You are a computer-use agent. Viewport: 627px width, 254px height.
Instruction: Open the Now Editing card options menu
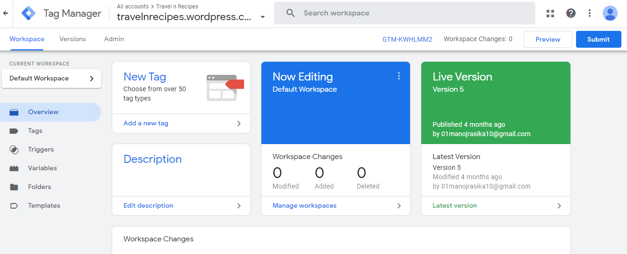(x=399, y=76)
